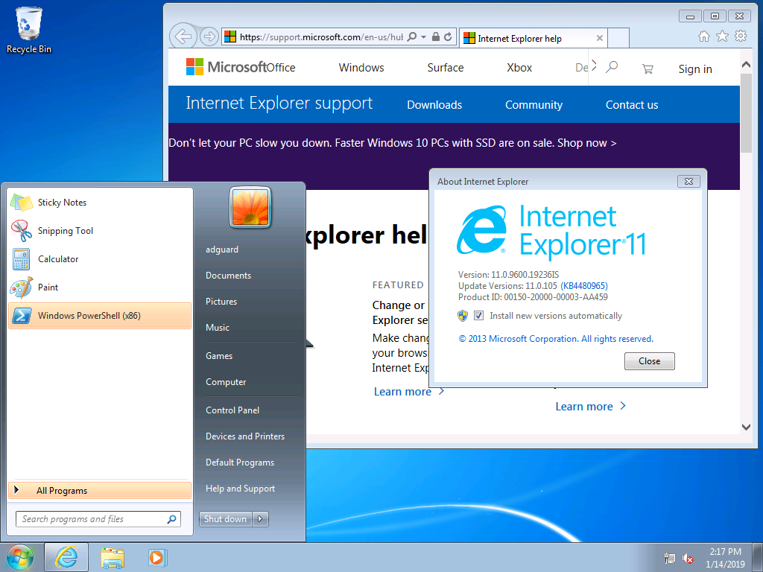Click the security lock icon in address bar

coord(436,37)
